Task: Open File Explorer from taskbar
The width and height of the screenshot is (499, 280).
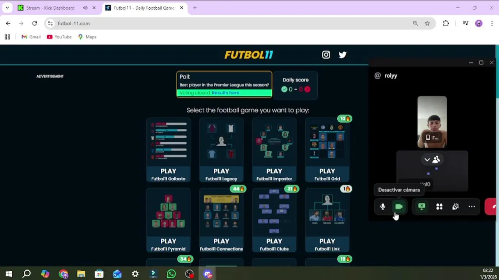Action: click(x=81, y=274)
